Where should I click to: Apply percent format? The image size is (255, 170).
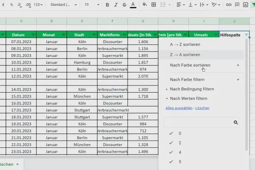(11, 5)
